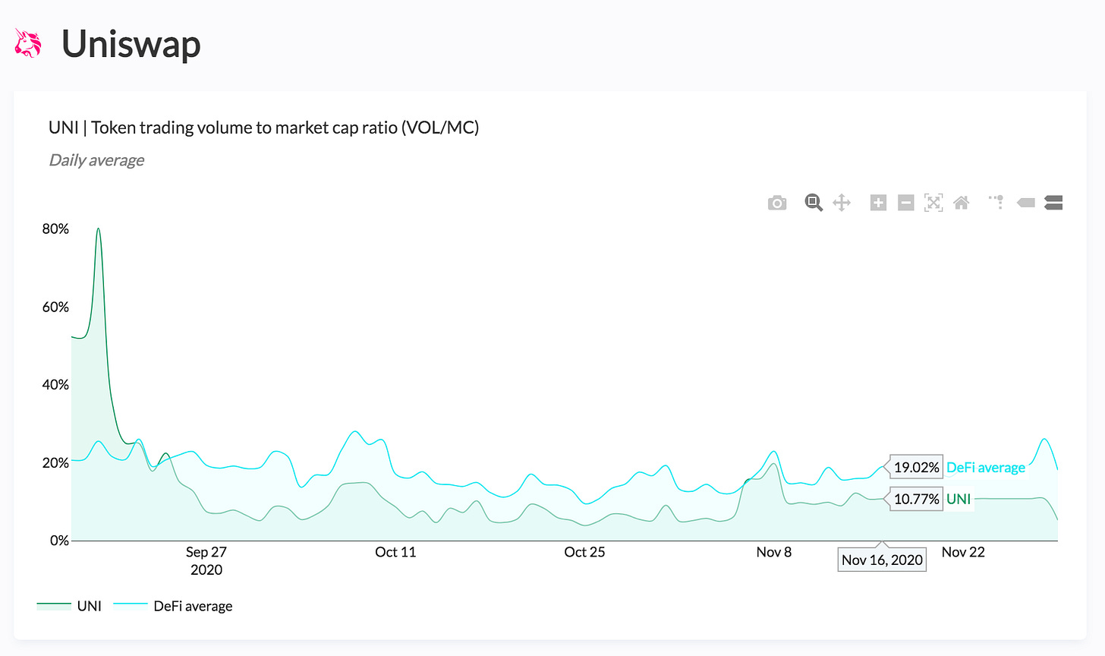Click the Sep 27 2020 axis label
The image size is (1105, 656).
pyautogui.click(x=206, y=561)
